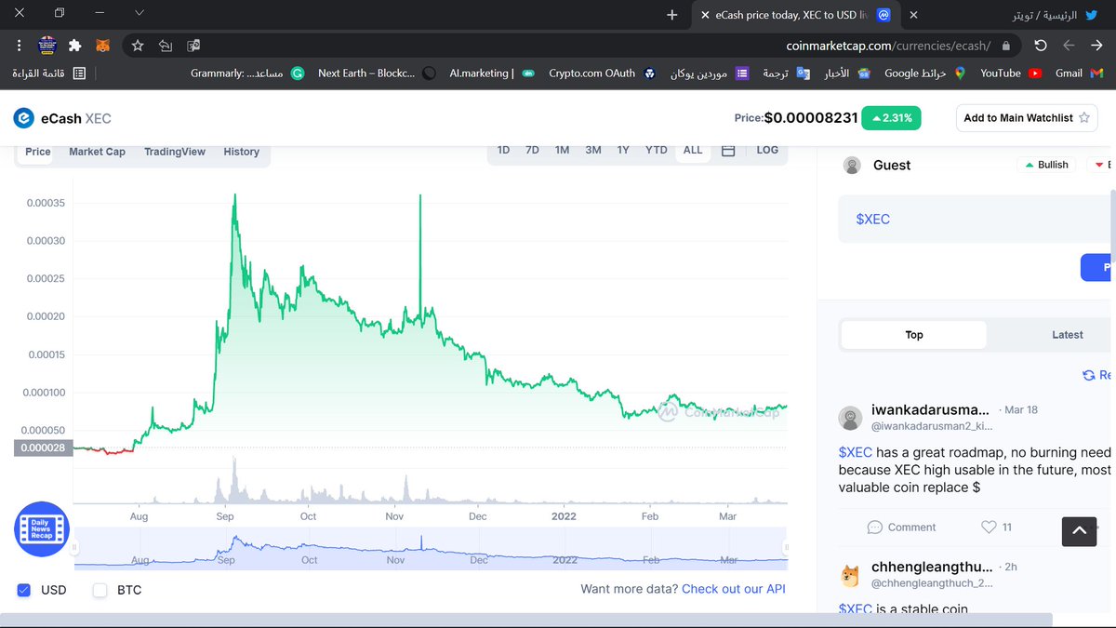Open the tab search dropdown chevron
1116x628 pixels.
[139, 13]
